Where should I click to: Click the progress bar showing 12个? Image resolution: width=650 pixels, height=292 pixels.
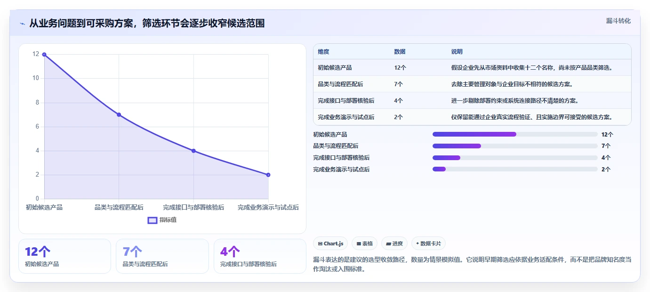515,134
